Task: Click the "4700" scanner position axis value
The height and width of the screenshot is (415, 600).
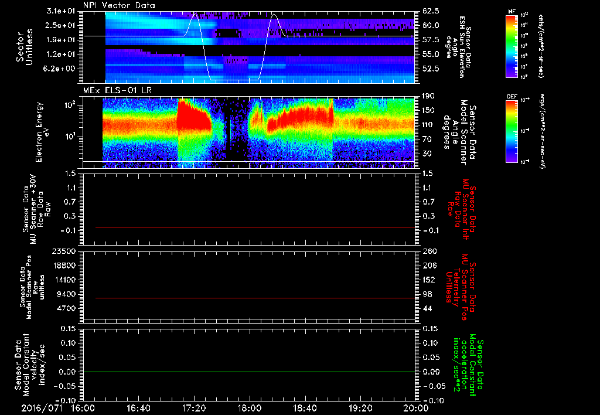Action: 67,309
